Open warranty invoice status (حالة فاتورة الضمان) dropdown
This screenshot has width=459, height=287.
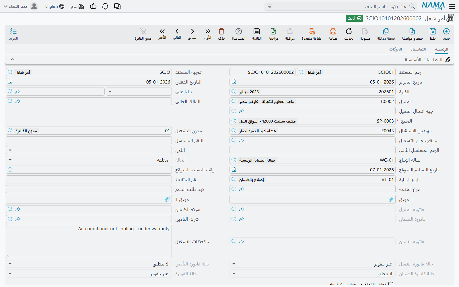[234, 274]
